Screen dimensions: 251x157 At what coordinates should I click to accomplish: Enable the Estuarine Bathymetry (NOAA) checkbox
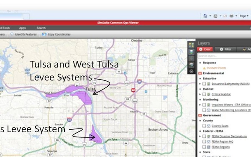tap(204, 84)
